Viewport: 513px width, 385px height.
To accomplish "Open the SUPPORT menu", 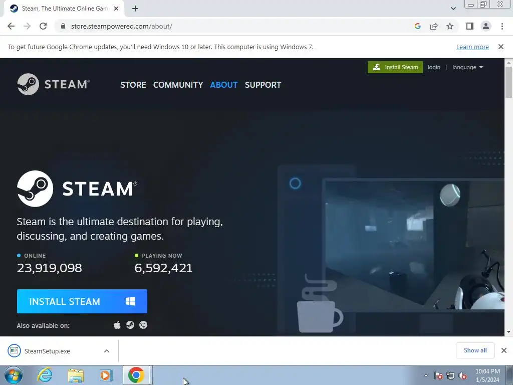I will [x=263, y=85].
